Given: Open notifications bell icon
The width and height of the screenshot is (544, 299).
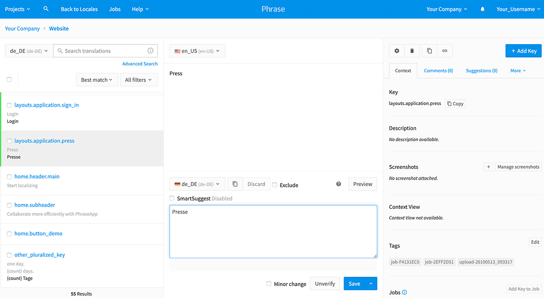Looking at the screenshot, I should (483, 9).
